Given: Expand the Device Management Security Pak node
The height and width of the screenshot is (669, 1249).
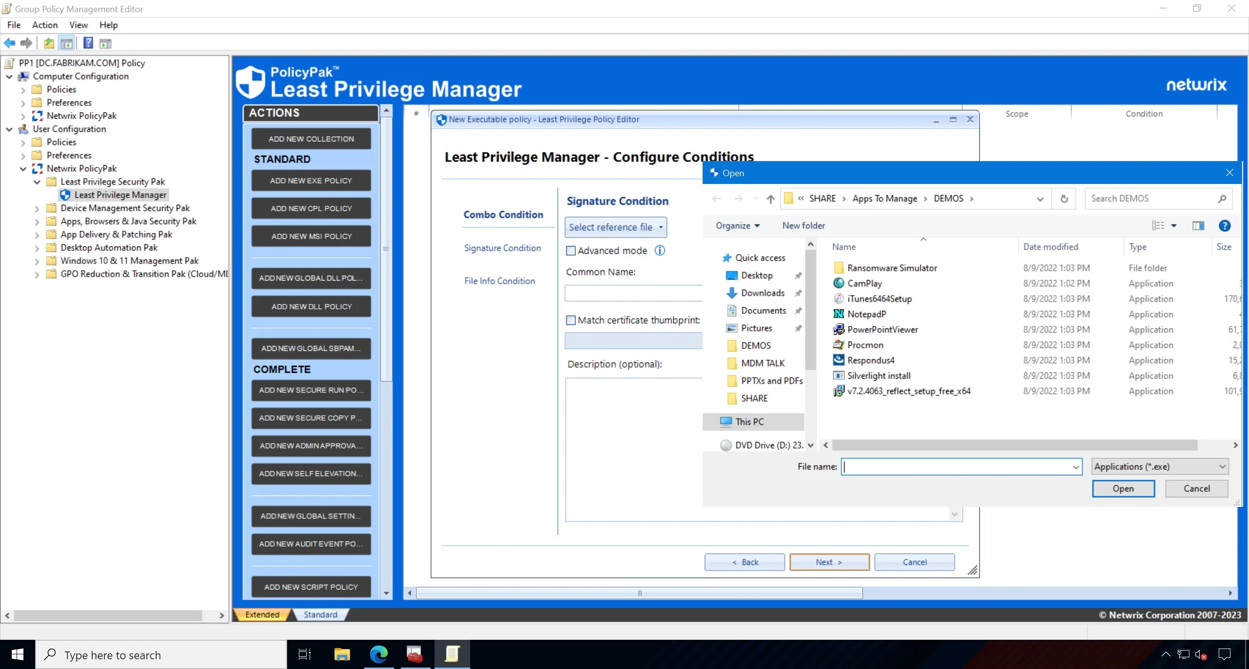Looking at the screenshot, I should [x=37, y=208].
